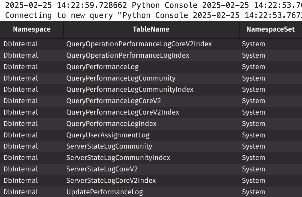Viewport: 302px width, 197px height.
Task: Click the QueryPerformanceLogIndex cell
Action: [x=111, y=124]
